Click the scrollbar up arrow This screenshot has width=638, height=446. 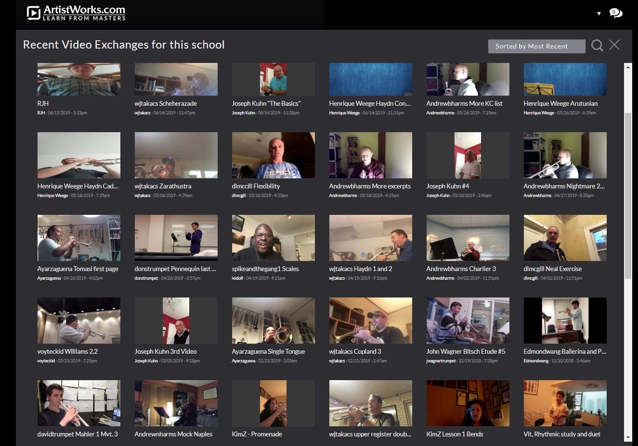point(628,67)
